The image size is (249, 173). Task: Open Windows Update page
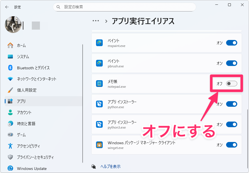click(x=44, y=168)
